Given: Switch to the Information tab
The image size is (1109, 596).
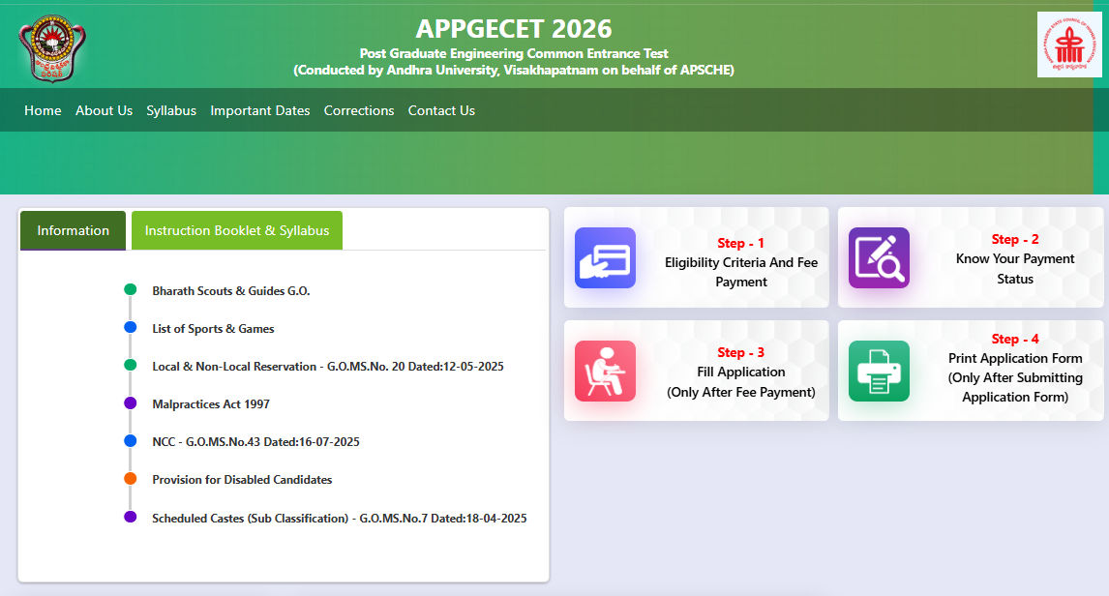Looking at the screenshot, I should click(73, 230).
